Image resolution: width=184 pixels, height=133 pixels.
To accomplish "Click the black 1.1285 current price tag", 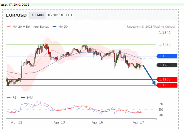I will [167, 65].
